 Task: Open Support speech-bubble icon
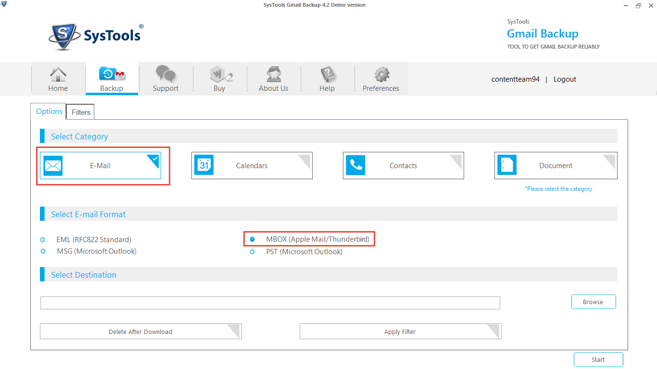(165, 74)
